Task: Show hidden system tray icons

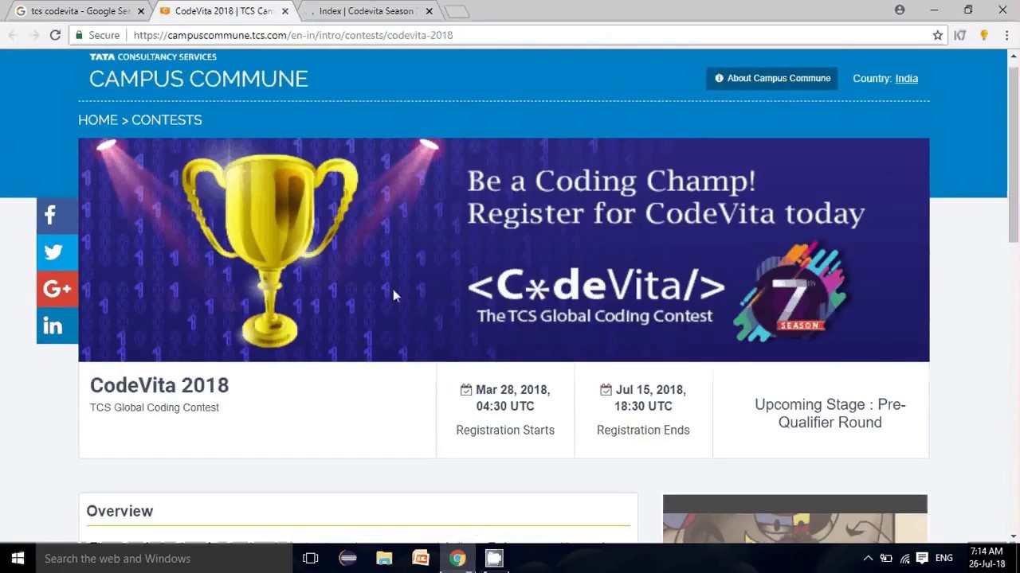Action: pyautogui.click(x=868, y=558)
